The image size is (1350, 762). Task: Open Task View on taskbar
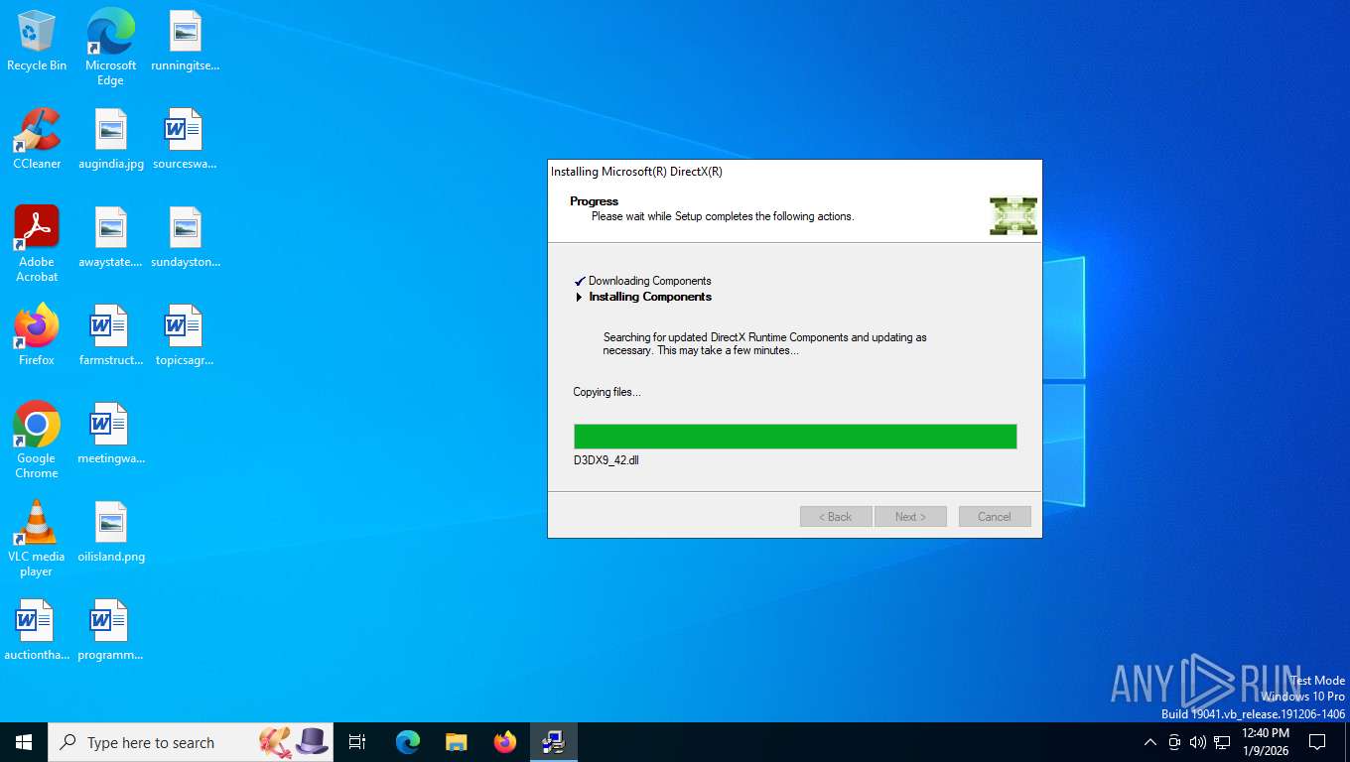click(357, 742)
